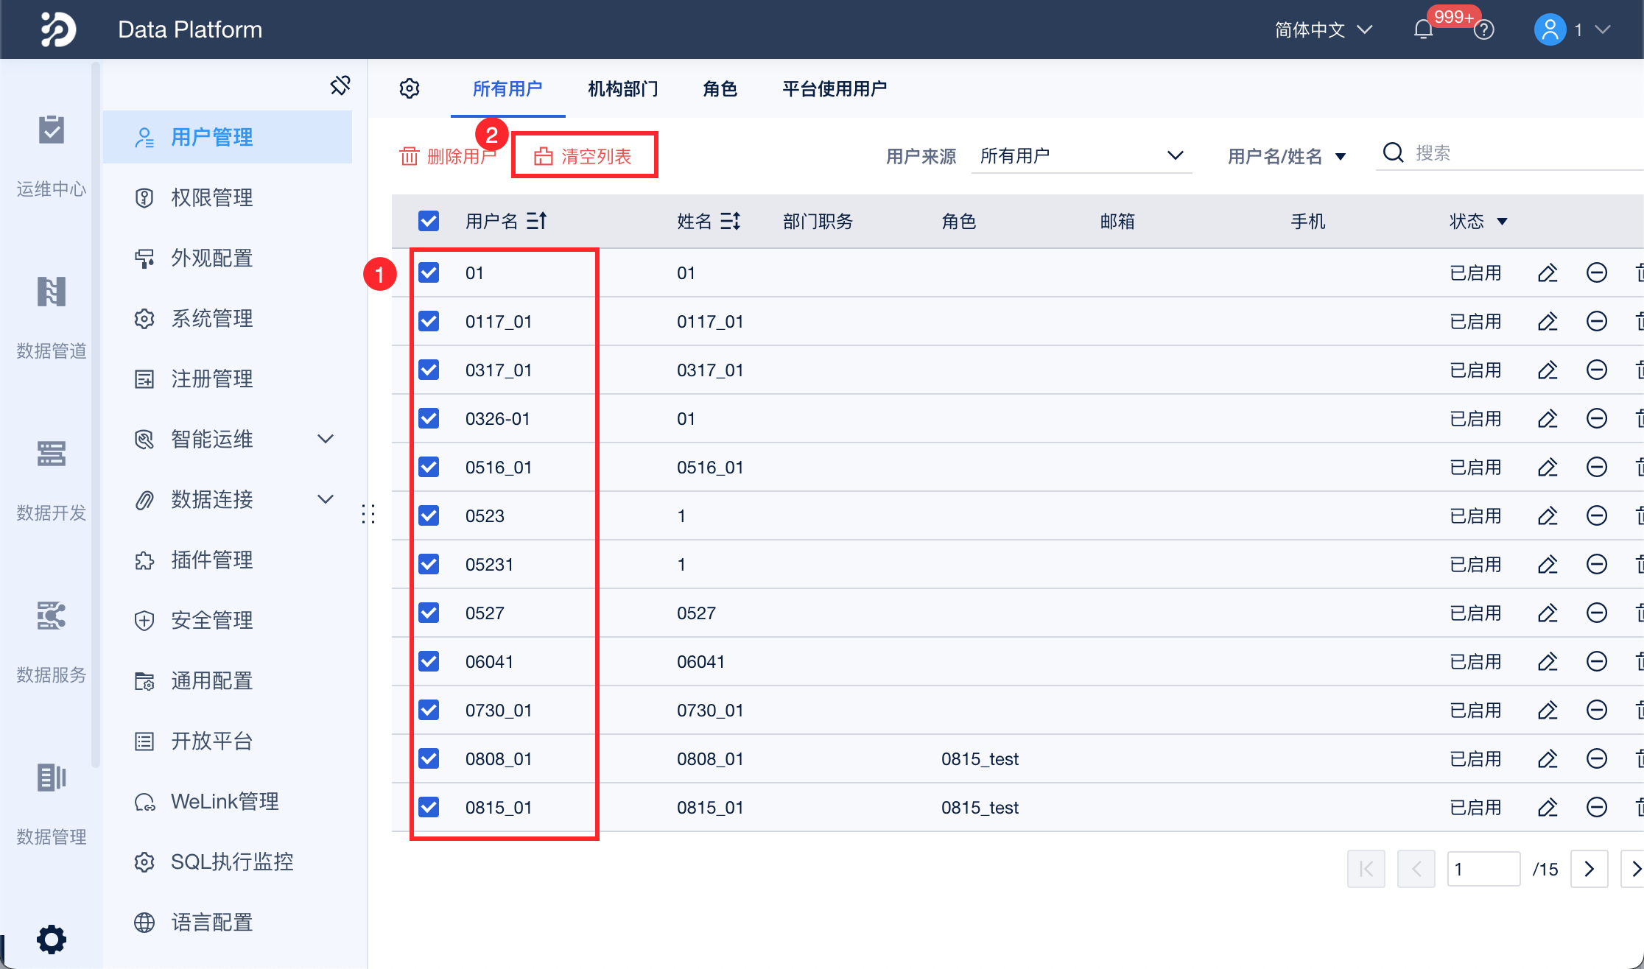This screenshot has height=969, width=1644.
Task: Click the username sort icon in header
Action: point(537,220)
